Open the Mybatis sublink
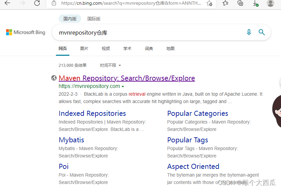 click(71, 140)
